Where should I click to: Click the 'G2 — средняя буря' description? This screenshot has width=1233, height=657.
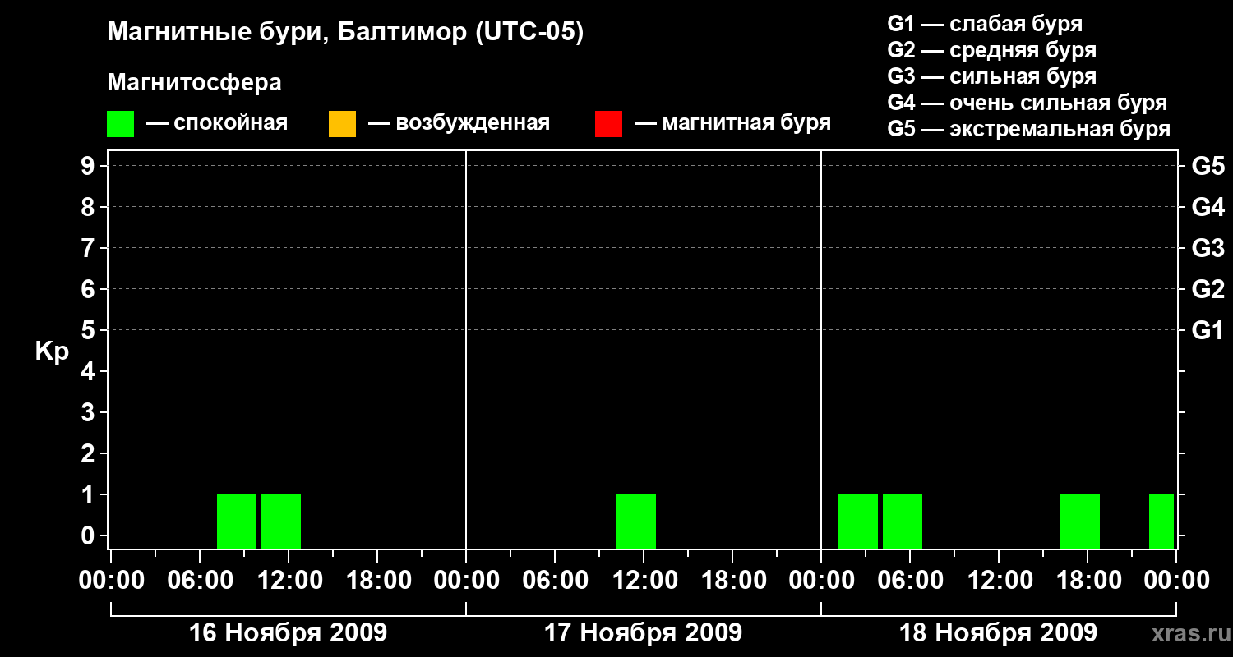(x=992, y=50)
